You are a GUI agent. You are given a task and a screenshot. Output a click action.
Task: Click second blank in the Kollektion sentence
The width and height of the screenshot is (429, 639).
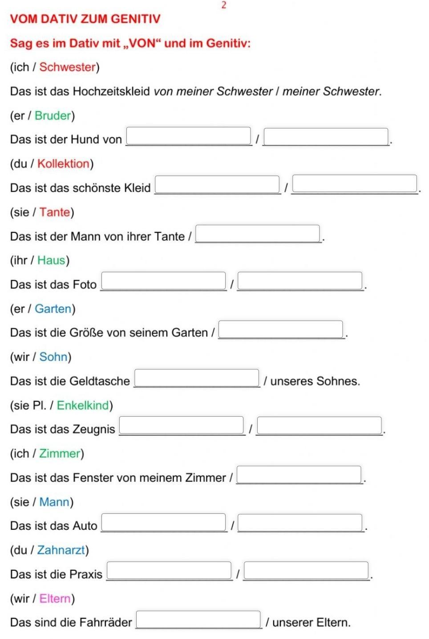click(x=355, y=184)
